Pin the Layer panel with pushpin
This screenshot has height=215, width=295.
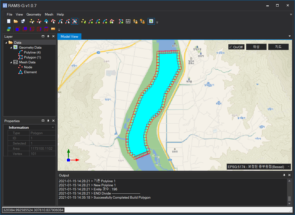coord(48,36)
